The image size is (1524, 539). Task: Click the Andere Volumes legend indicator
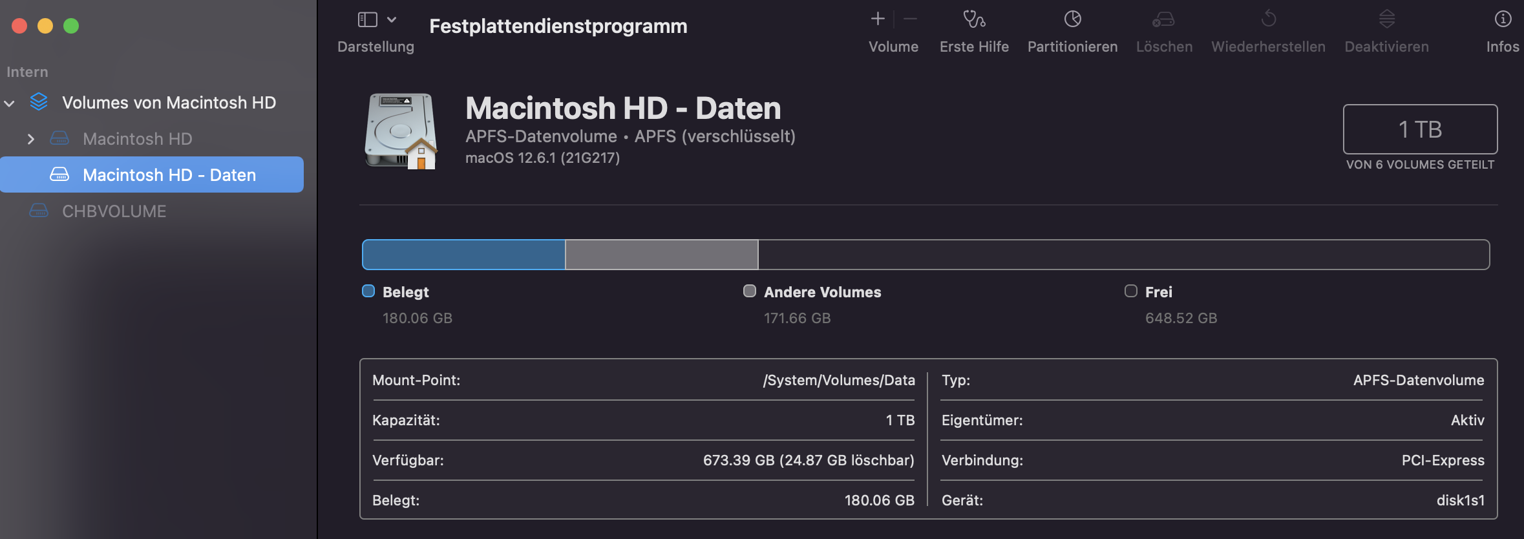[750, 291]
